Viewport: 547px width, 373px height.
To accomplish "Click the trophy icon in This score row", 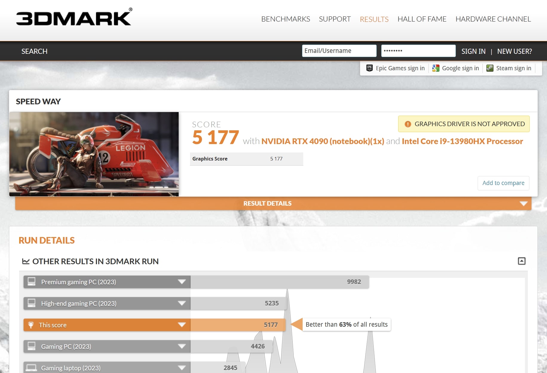I will 31,325.
